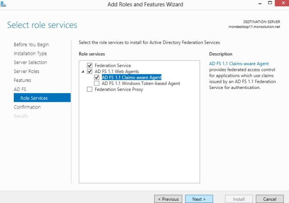Enable AD FS 1.1 Windows Token-based Agent checkbox
This screenshot has height=203, width=289.
click(97, 83)
